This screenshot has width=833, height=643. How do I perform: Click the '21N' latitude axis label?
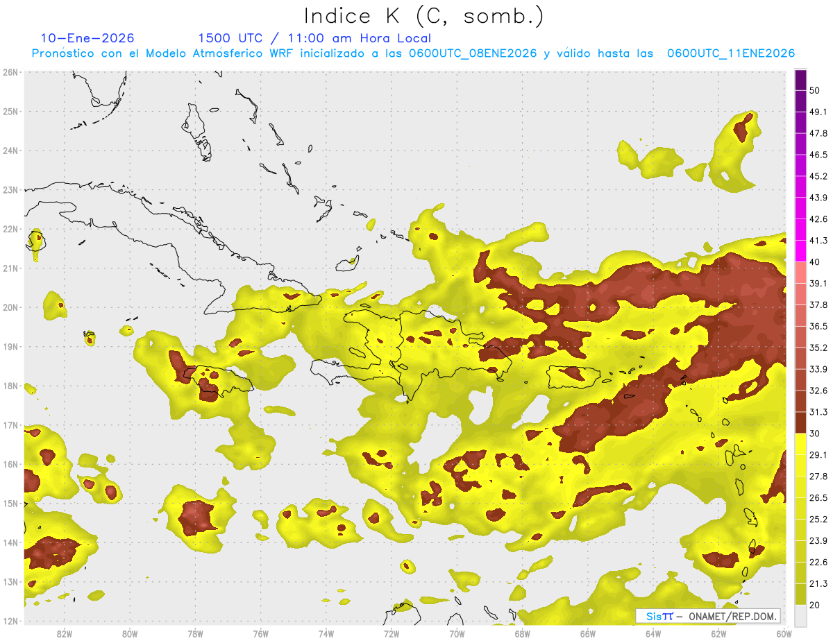10,268
